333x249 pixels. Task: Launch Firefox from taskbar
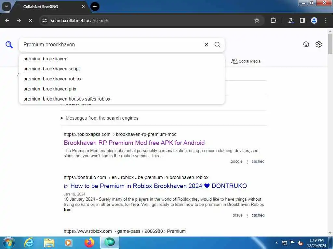pos(89,243)
